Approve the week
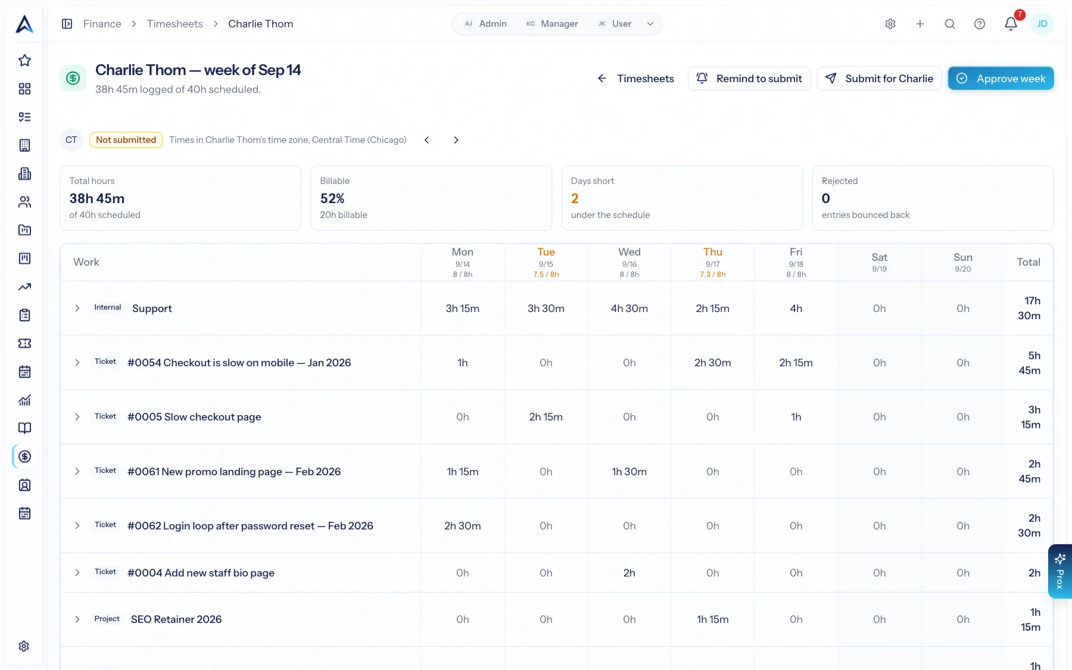The image size is (1072, 670). (x=1001, y=79)
